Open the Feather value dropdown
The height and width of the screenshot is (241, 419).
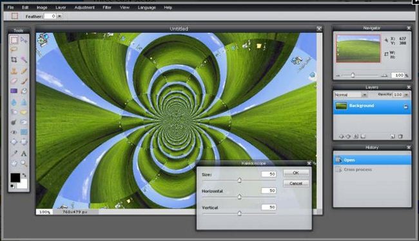pyautogui.click(x=59, y=16)
